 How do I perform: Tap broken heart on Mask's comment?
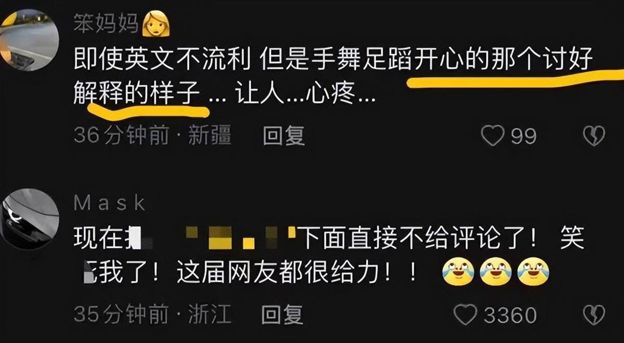pyautogui.click(x=593, y=315)
